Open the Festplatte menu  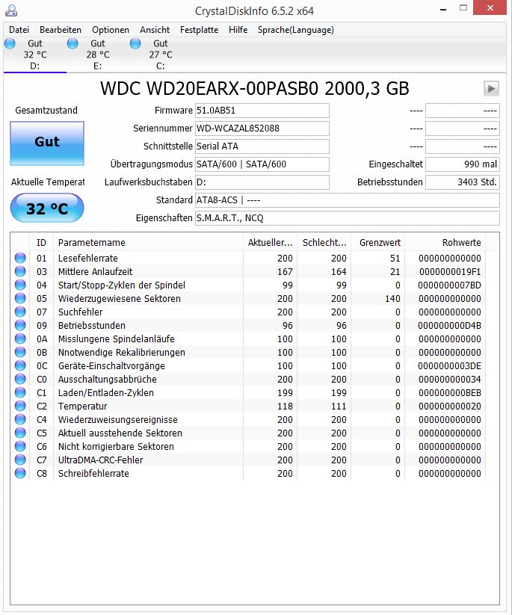[x=199, y=30]
